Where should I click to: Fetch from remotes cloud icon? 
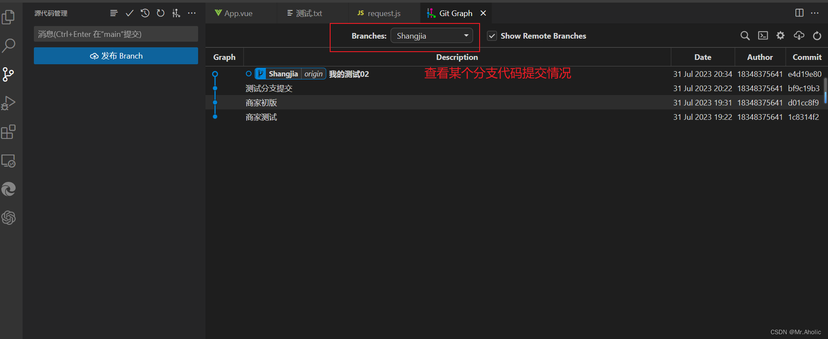pyautogui.click(x=799, y=36)
